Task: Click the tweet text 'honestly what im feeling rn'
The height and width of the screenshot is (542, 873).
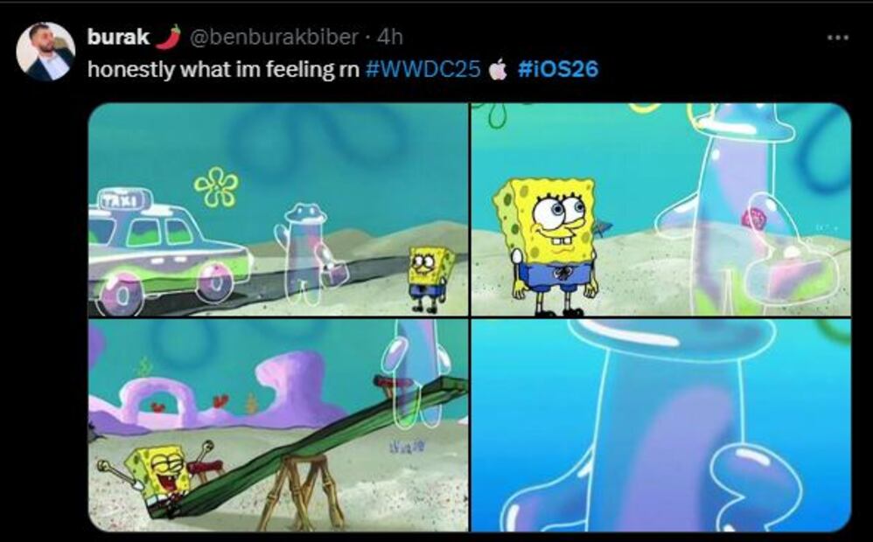Action: (223, 70)
